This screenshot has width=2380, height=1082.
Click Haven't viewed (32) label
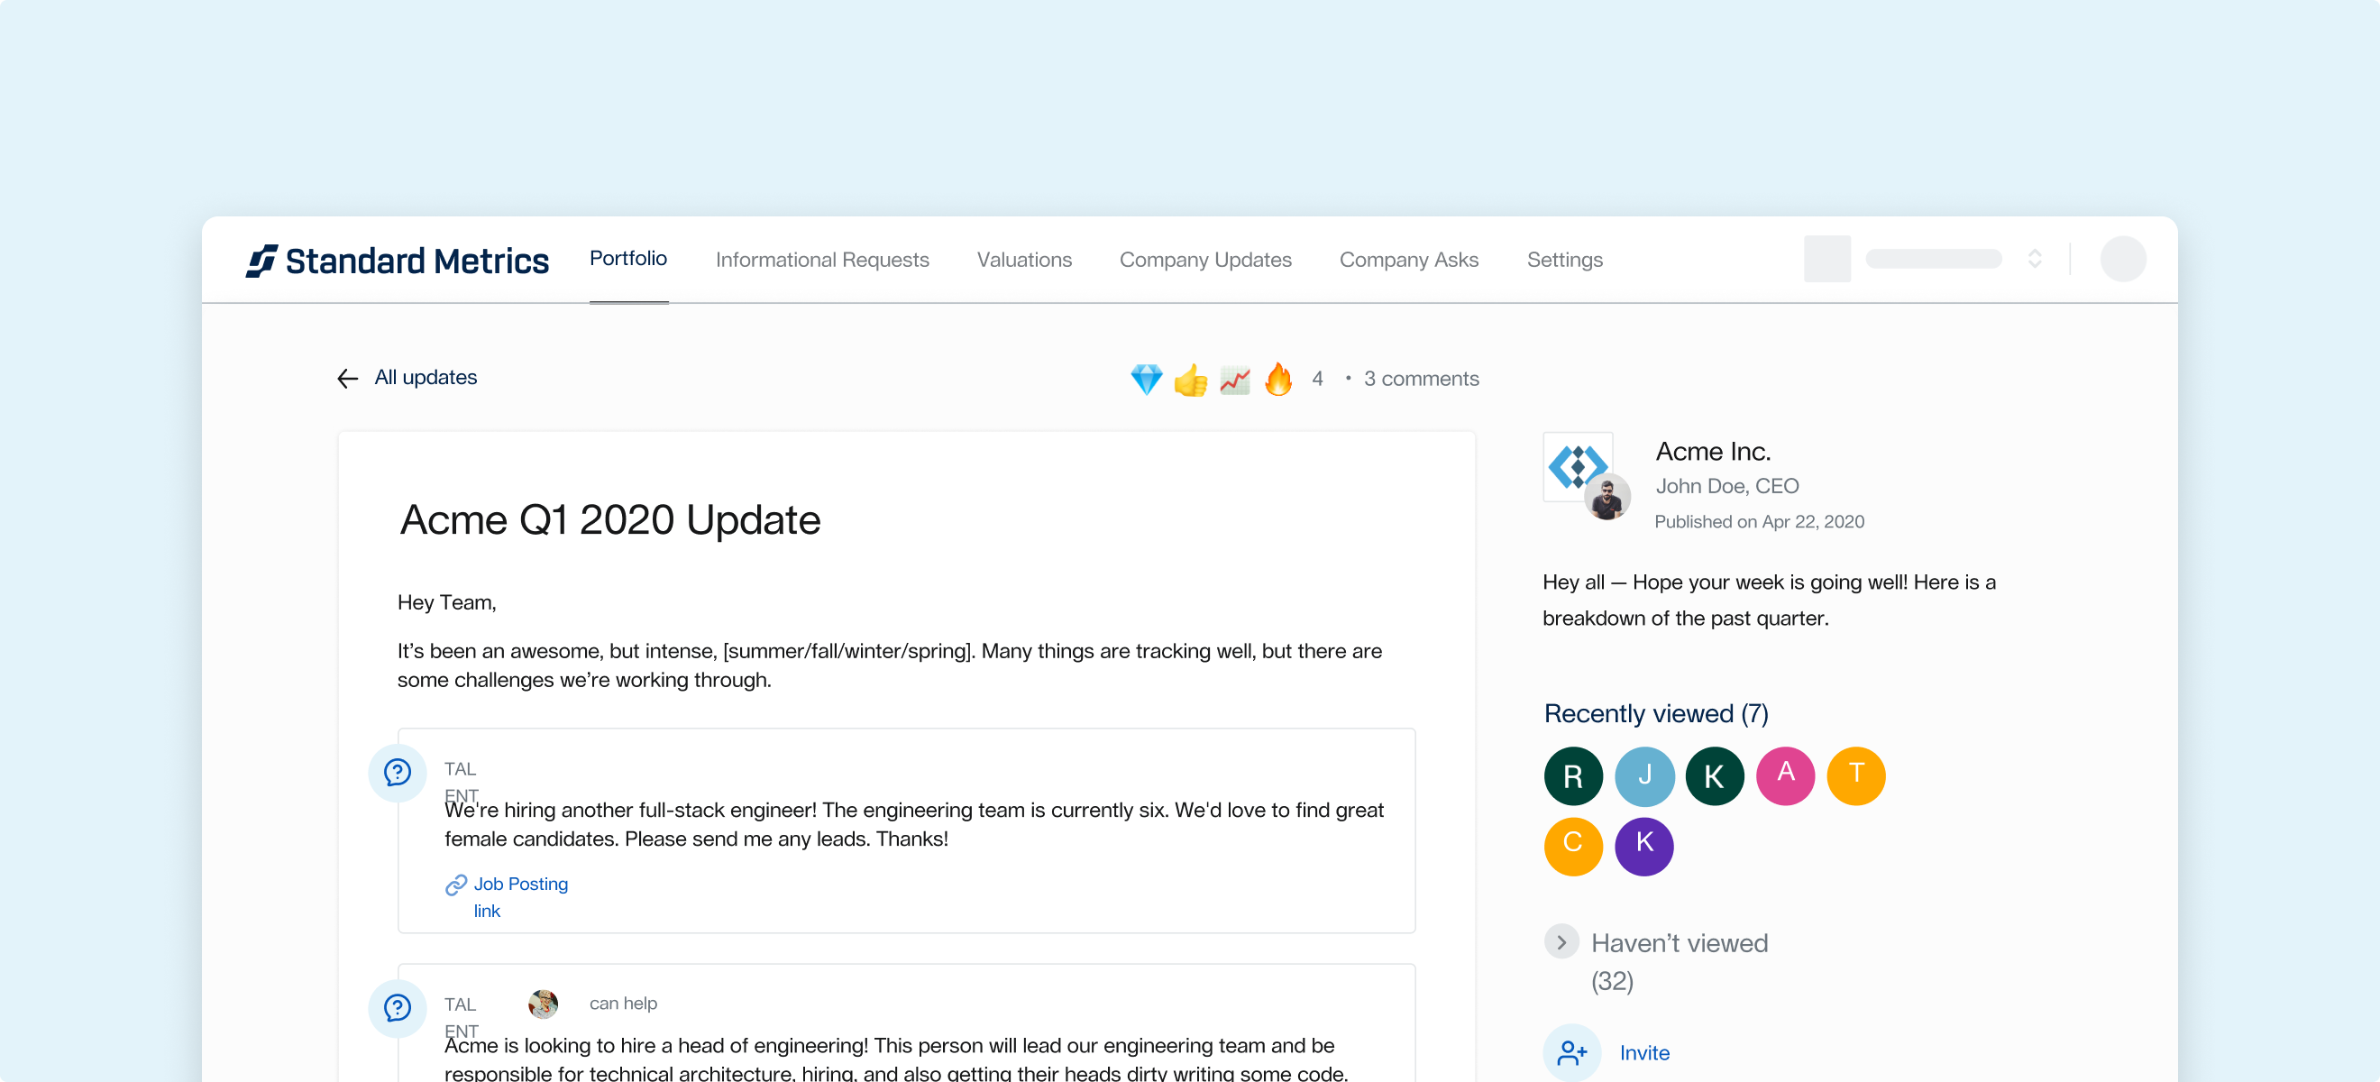pyautogui.click(x=1679, y=961)
